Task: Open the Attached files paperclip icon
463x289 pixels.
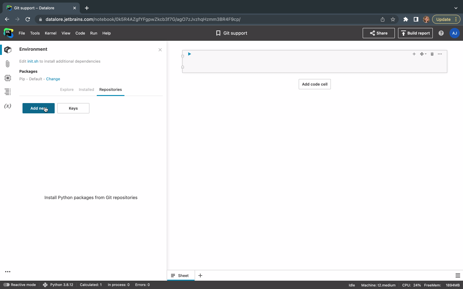Action: click(8, 64)
